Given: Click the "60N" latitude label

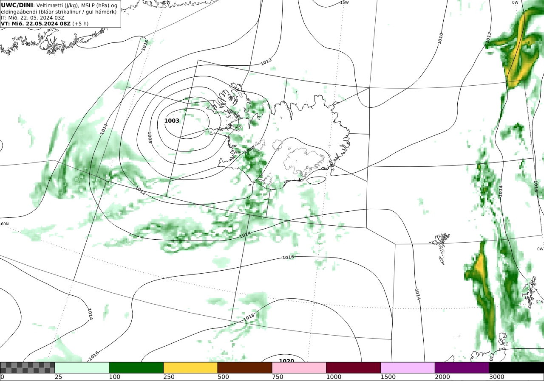Looking at the screenshot, I should pyautogui.click(x=5, y=224).
